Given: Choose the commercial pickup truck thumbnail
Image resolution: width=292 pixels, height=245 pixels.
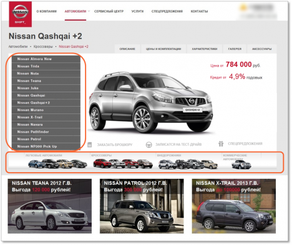Looking at the screenshot, I should [x=241, y=165].
